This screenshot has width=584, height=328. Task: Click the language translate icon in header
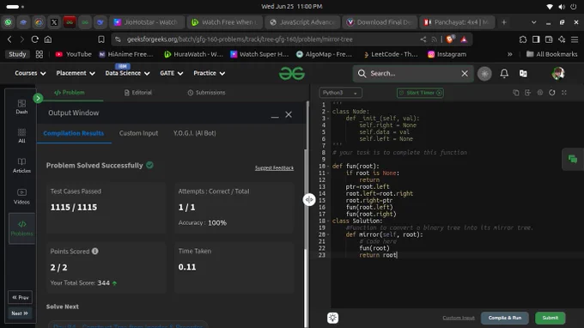coord(523,73)
